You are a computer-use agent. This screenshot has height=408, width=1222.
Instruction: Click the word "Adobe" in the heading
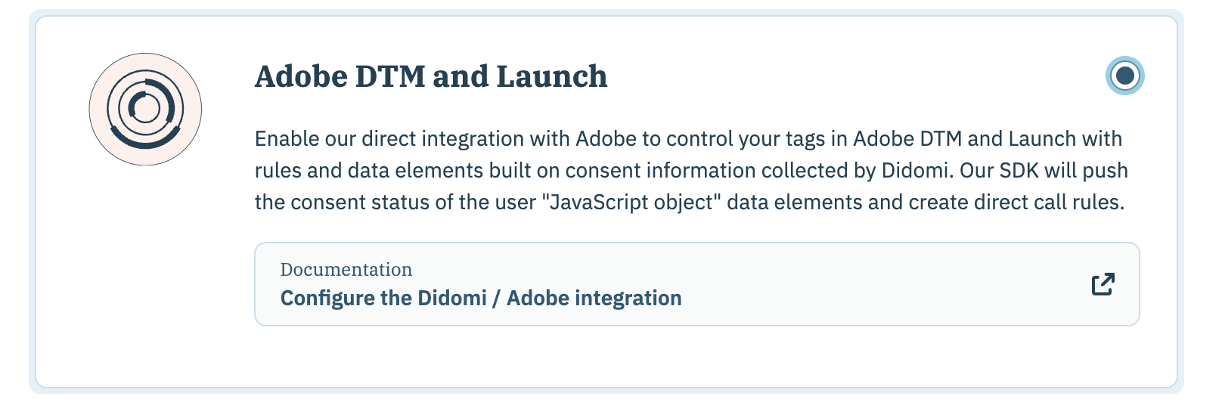[x=301, y=76]
